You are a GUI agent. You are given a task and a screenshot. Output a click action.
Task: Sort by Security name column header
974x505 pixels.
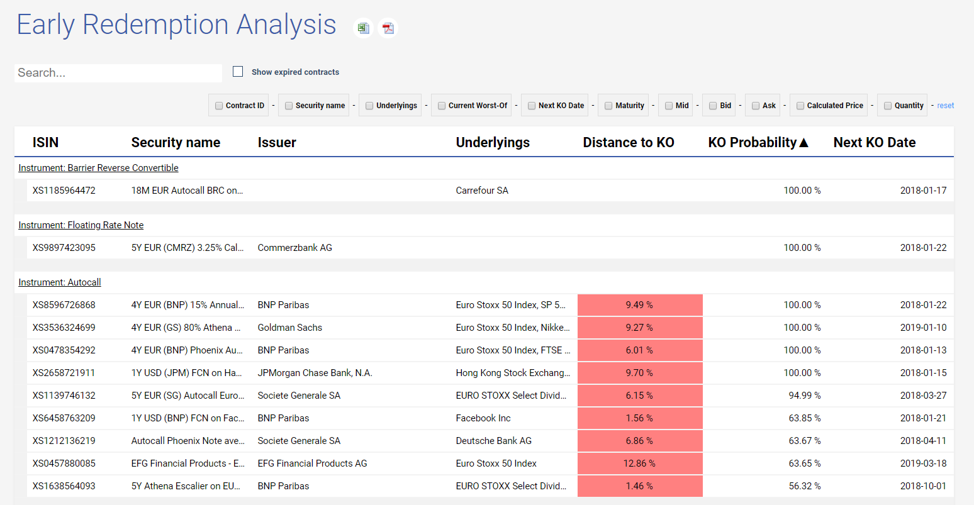[x=176, y=143]
